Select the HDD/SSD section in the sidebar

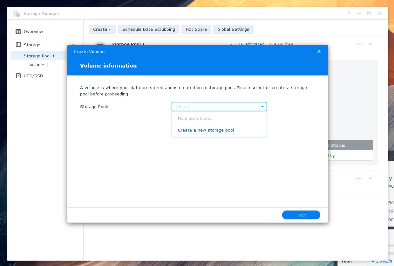(33, 76)
